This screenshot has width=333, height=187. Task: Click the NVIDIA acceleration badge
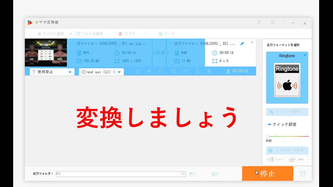(x=276, y=159)
